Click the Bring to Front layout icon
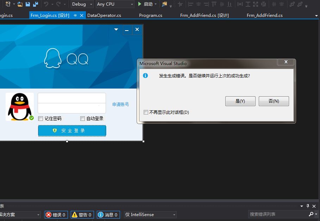Image resolution: width=320 pixels, height=221 pixels. pos(292,4)
